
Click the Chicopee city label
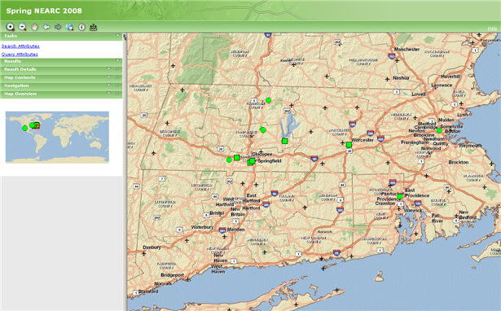pos(262,154)
